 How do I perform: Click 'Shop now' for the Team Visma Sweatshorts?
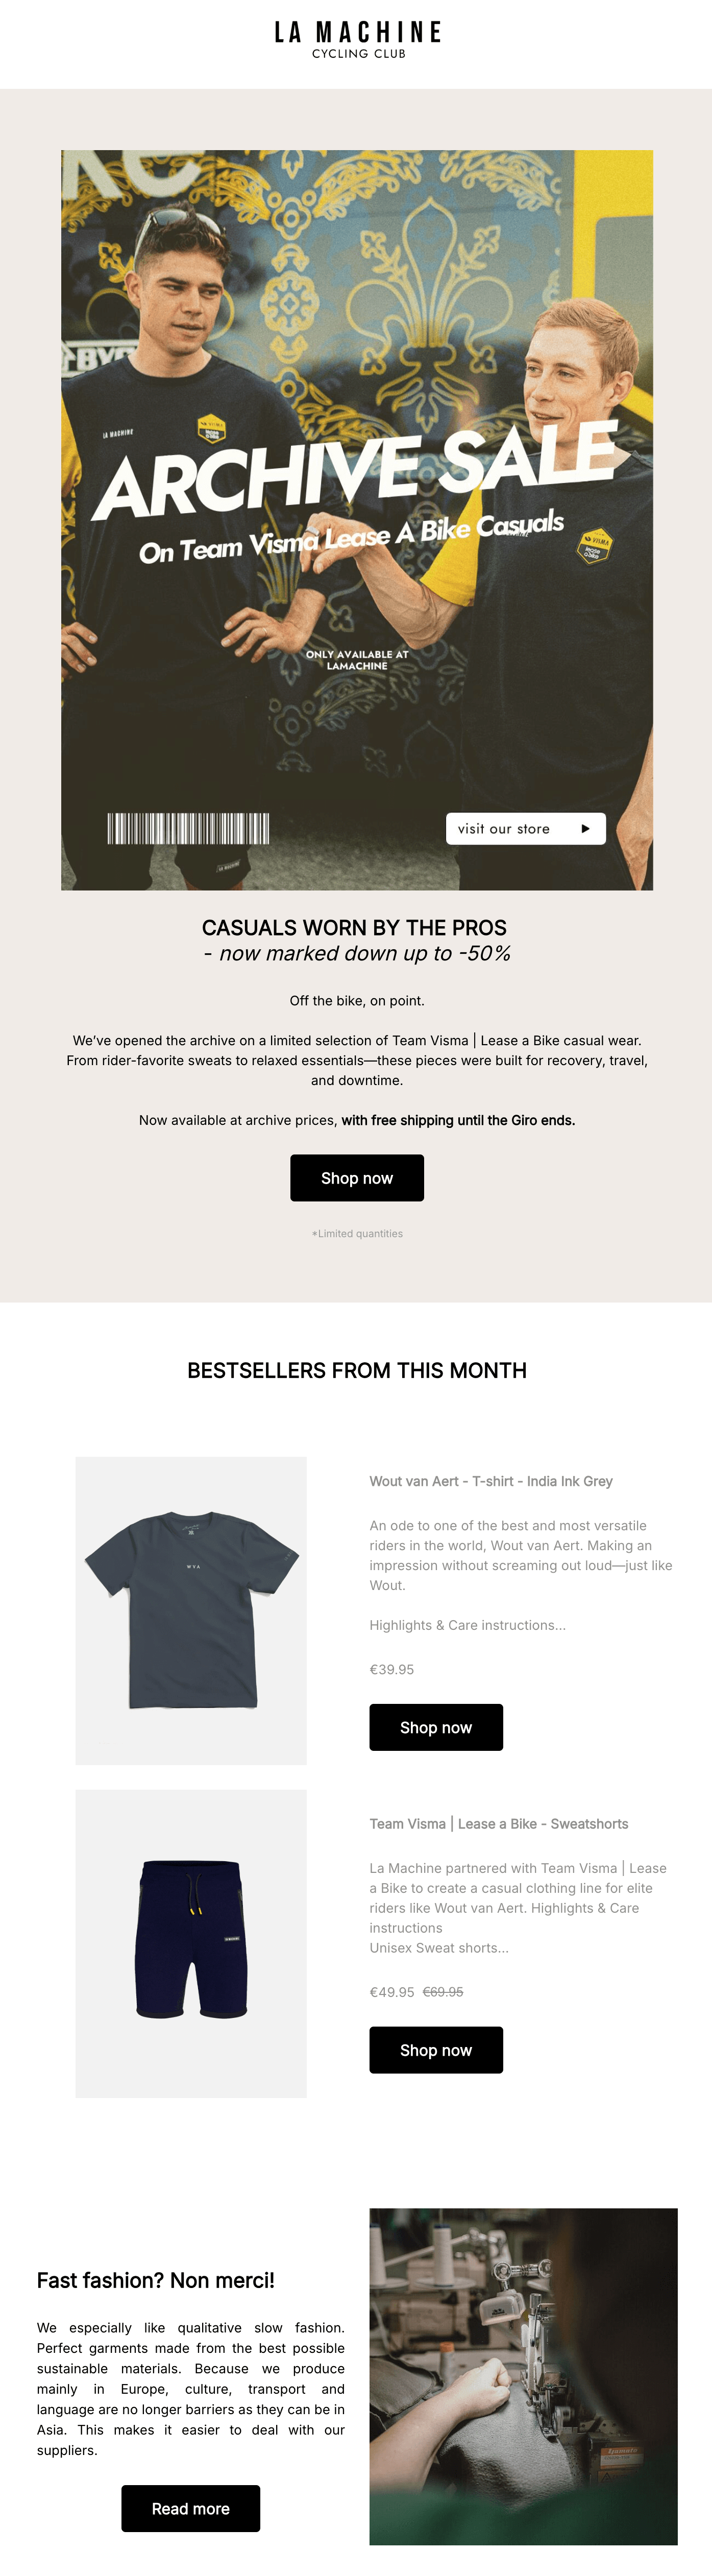(435, 2050)
